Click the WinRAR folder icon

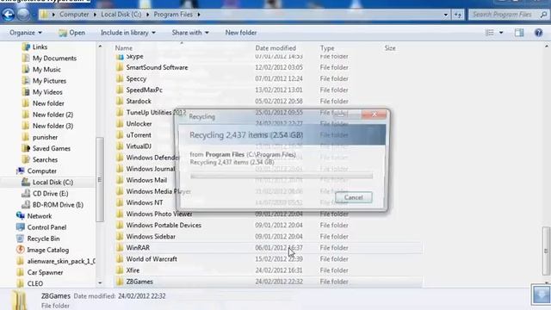(x=120, y=248)
